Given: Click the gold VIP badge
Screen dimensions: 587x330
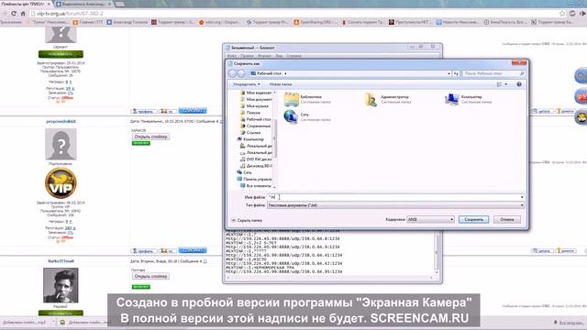Looking at the screenshot, I should (x=61, y=183).
